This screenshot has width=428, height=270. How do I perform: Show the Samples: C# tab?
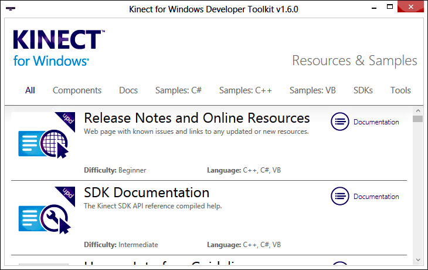point(178,90)
